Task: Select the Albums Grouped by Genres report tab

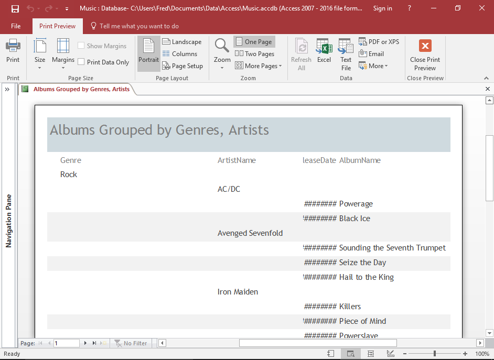Action: coord(81,89)
